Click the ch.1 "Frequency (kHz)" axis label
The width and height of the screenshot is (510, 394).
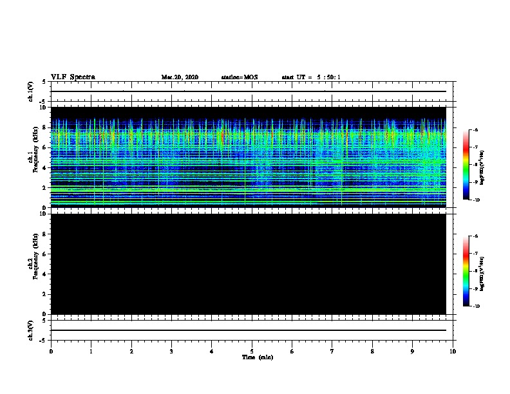pos(34,149)
